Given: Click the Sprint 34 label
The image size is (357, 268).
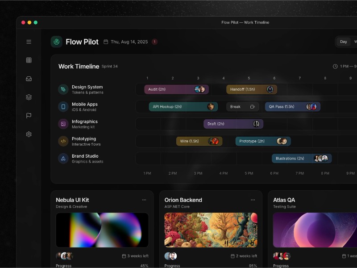Looking at the screenshot, I should 109,66.
